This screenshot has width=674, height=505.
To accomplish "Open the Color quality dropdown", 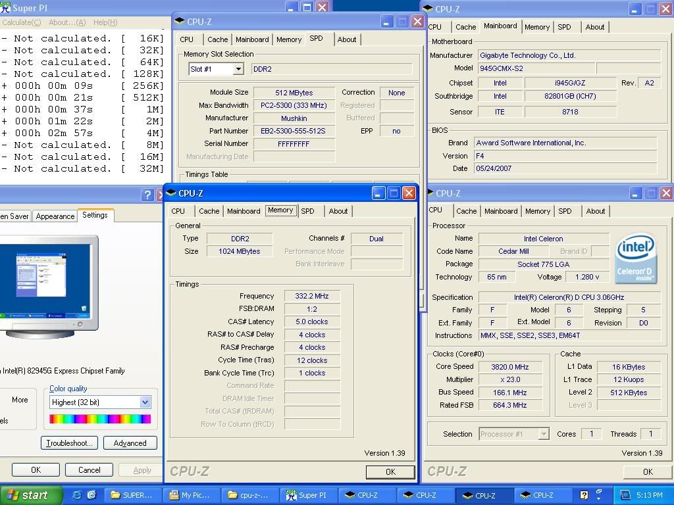I will [x=145, y=402].
